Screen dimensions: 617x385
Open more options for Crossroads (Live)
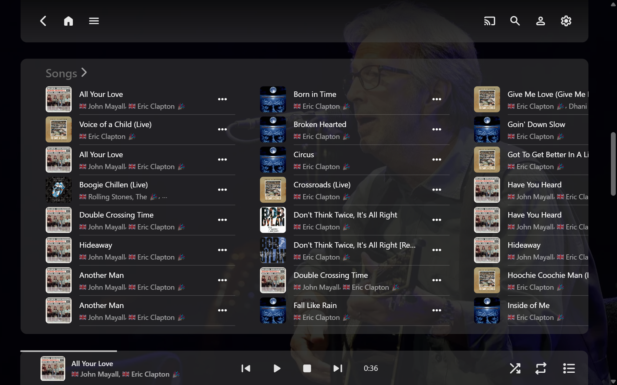(437, 190)
